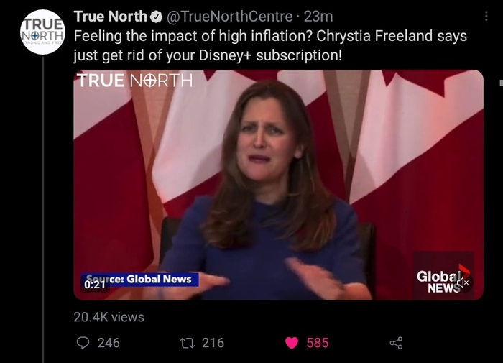Click the 20.4K views label
Viewport: 503px width, 363px height.
[x=109, y=317]
